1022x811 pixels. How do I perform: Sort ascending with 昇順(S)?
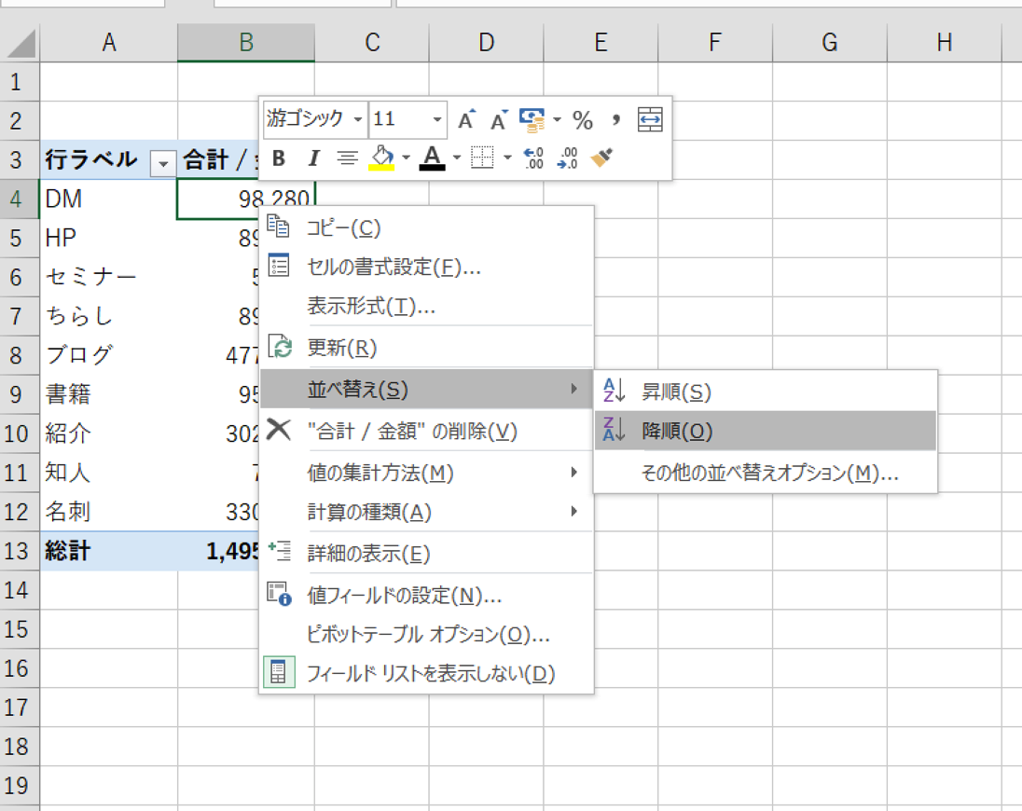point(766,392)
